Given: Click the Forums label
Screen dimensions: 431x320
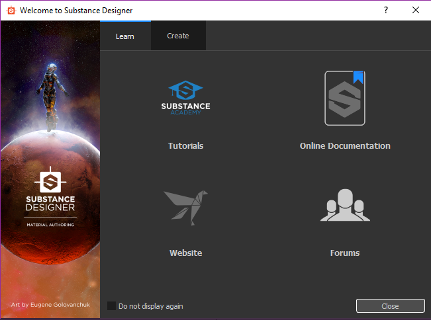Looking at the screenshot, I should coord(345,253).
